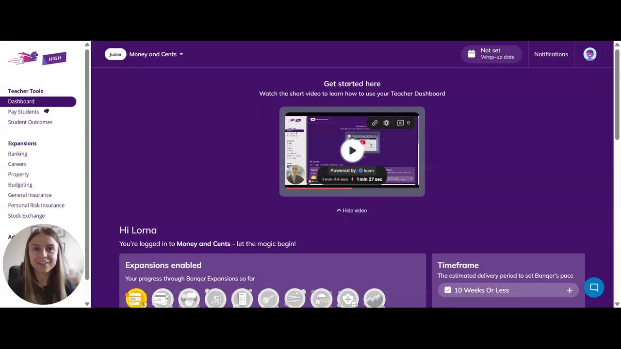Open the Dashboard page
621x349 pixels.
(x=38, y=101)
